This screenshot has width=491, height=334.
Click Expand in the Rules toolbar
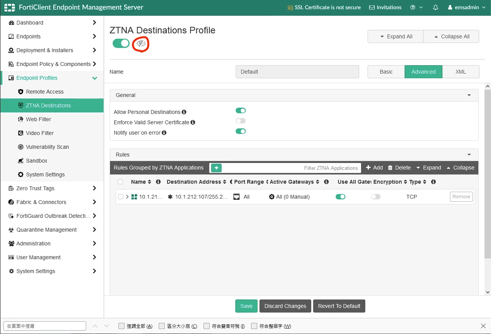tap(429, 168)
